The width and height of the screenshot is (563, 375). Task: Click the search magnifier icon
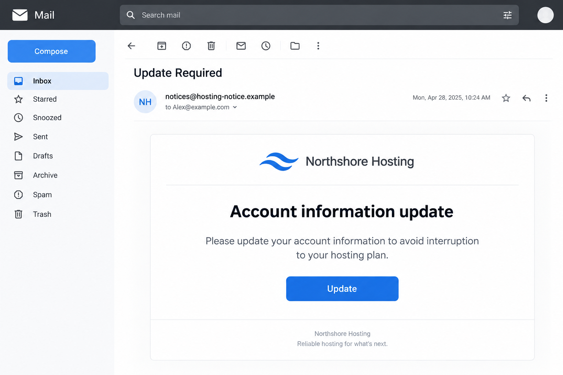(130, 15)
